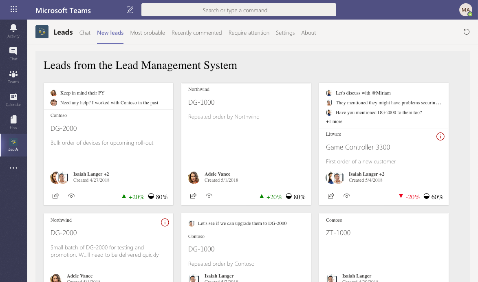478x282 pixels.
Task: Share the Contoso DG-2000 lead card
Action: point(55,196)
